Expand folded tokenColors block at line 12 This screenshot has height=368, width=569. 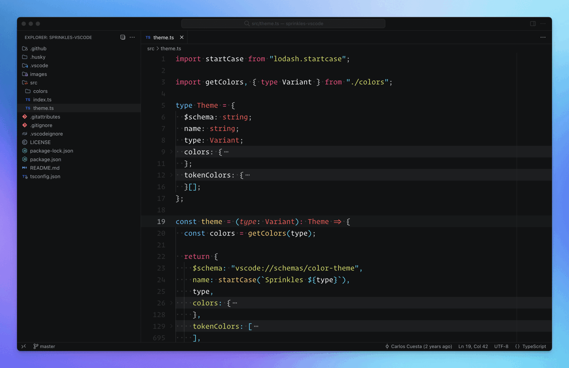coord(171,175)
